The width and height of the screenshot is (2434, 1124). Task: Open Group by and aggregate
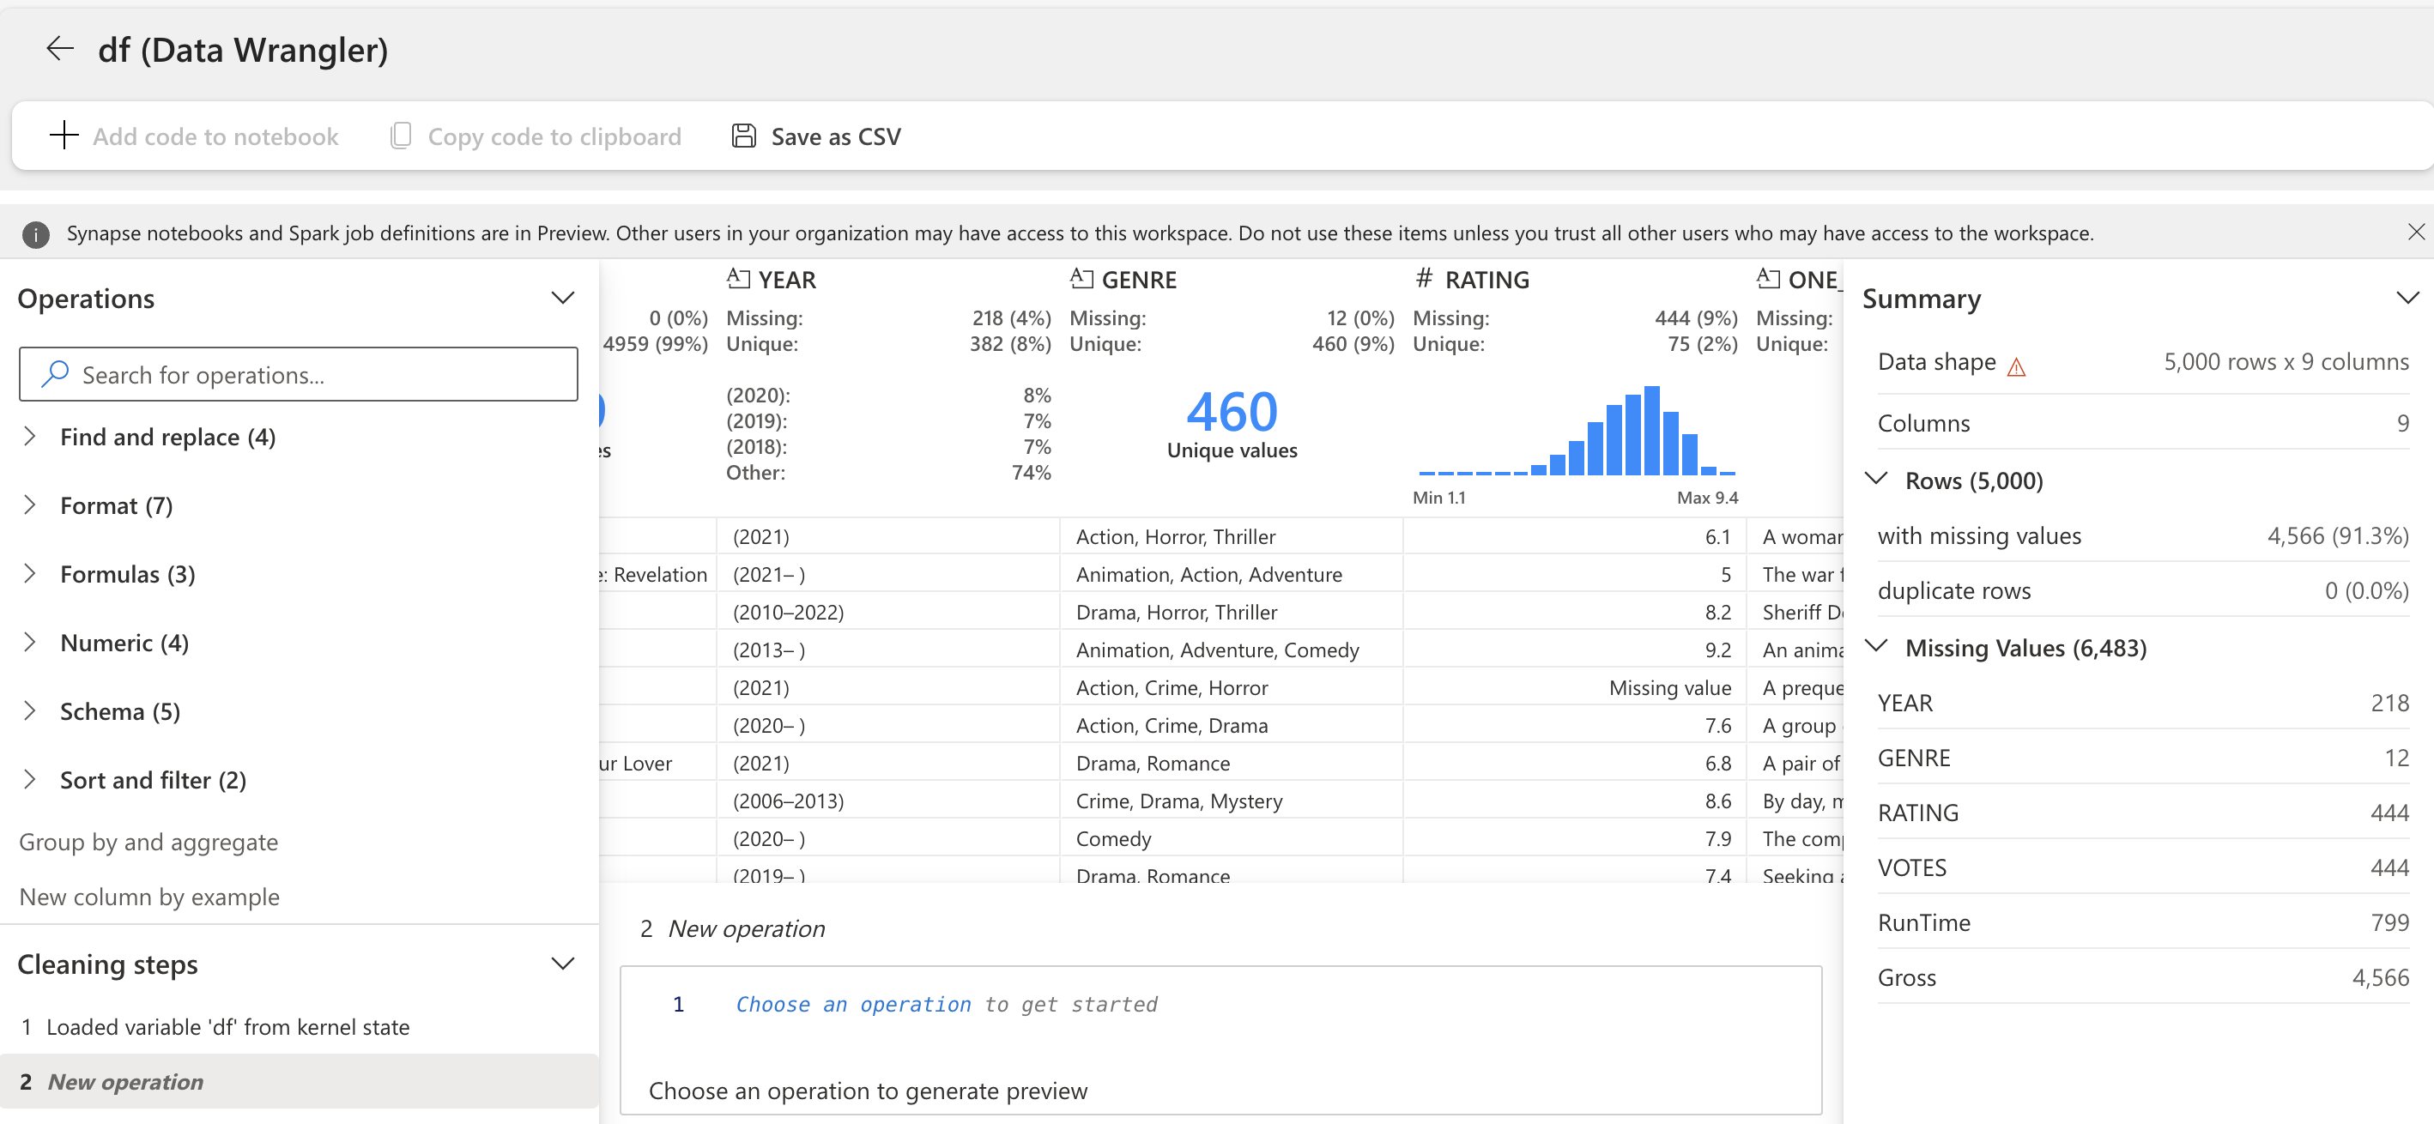[x=148, y=842]
